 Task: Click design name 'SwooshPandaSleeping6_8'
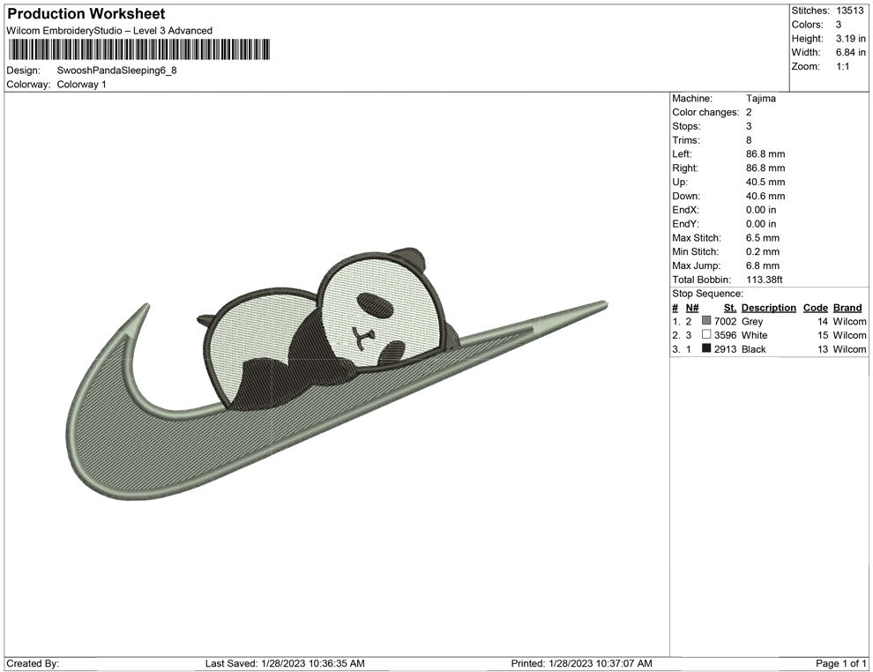[117, 71]
